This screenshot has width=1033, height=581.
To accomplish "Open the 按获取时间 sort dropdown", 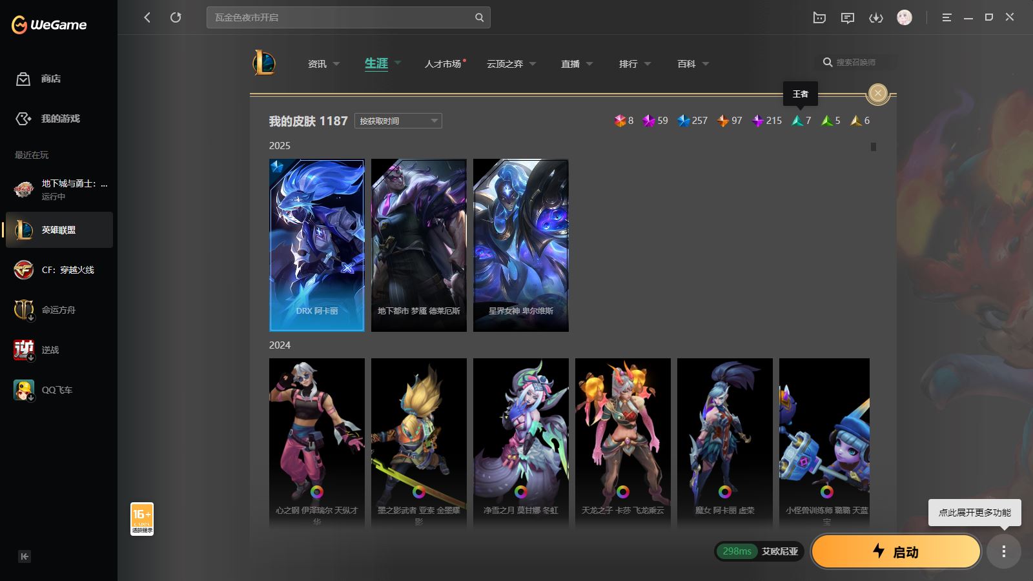I will click(x=398, y=121).
